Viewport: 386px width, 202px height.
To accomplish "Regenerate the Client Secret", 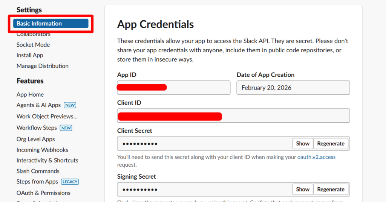I will 331,144.
